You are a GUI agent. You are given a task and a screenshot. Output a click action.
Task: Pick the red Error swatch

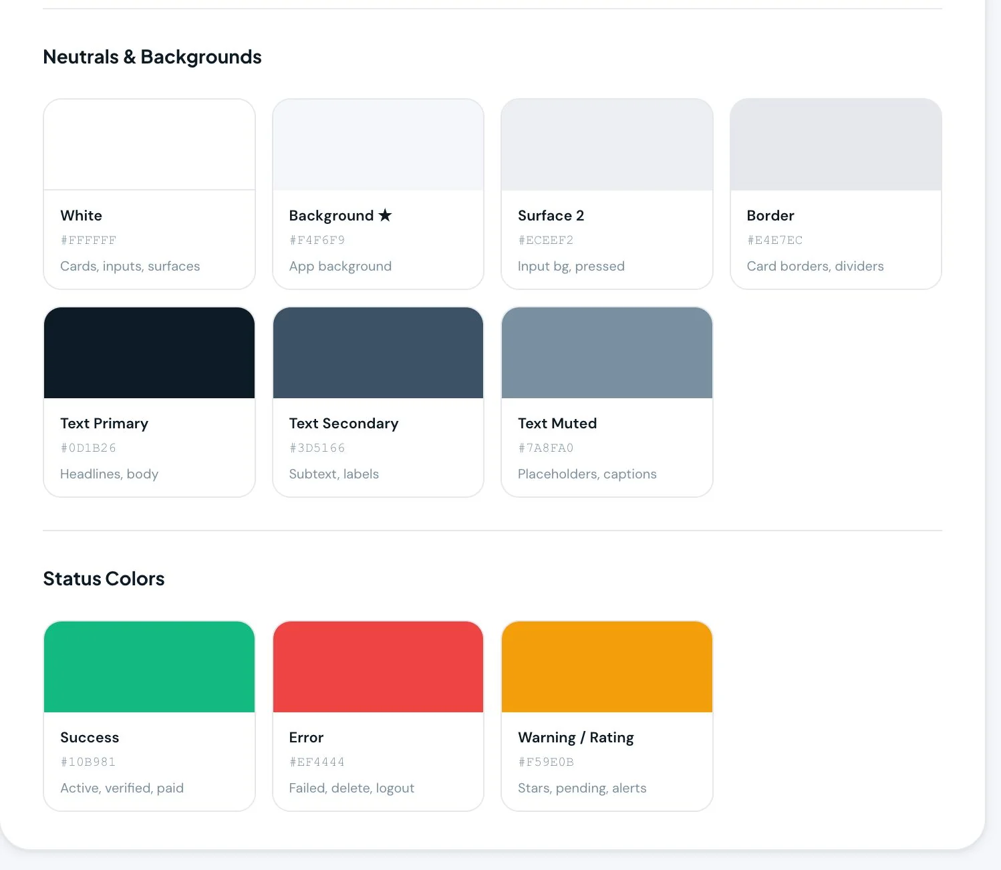(378, 667)
